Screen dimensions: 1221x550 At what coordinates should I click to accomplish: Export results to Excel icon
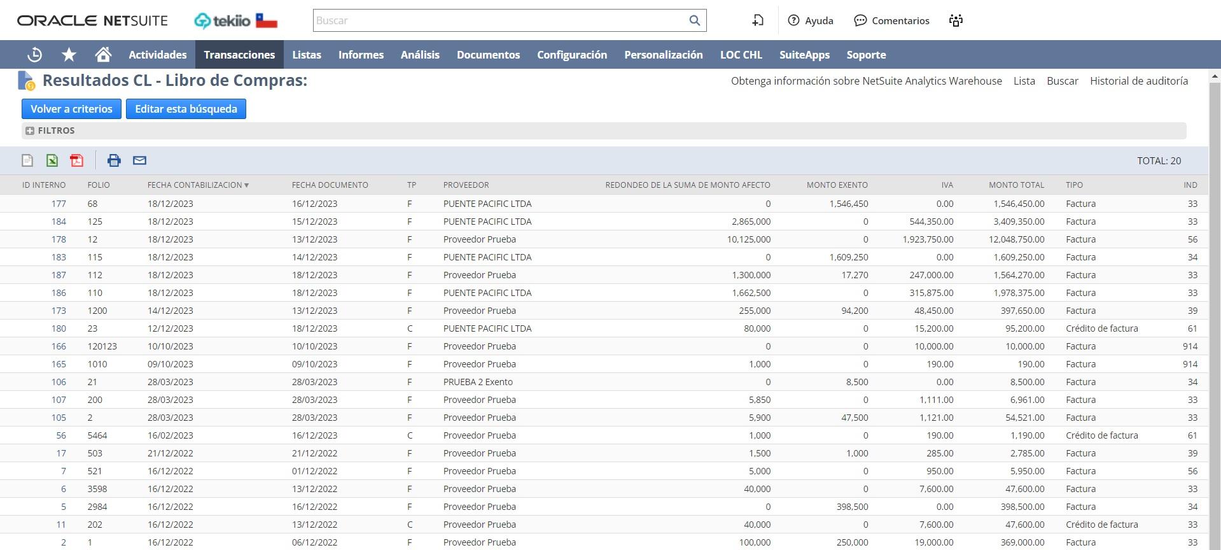click(52, 160)
